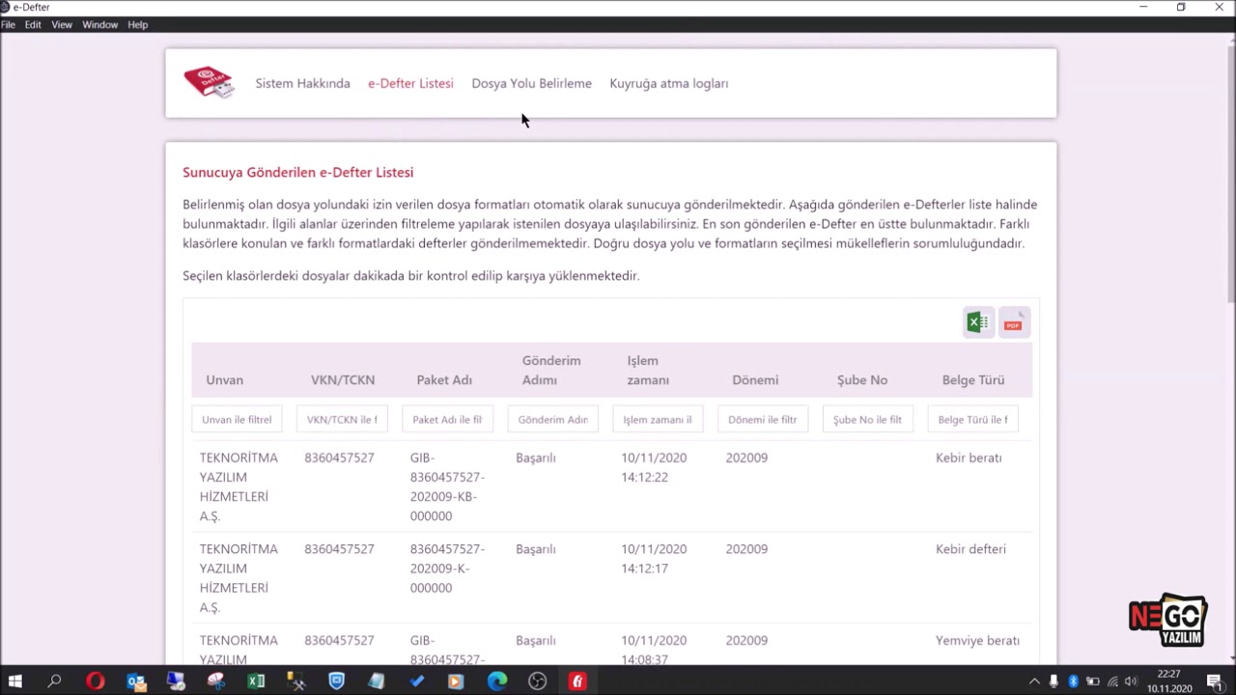The width and height of the screenshot is (1236, 695).
Task: Open the wrench tools taskbar icon
Action: pos(296,681)
